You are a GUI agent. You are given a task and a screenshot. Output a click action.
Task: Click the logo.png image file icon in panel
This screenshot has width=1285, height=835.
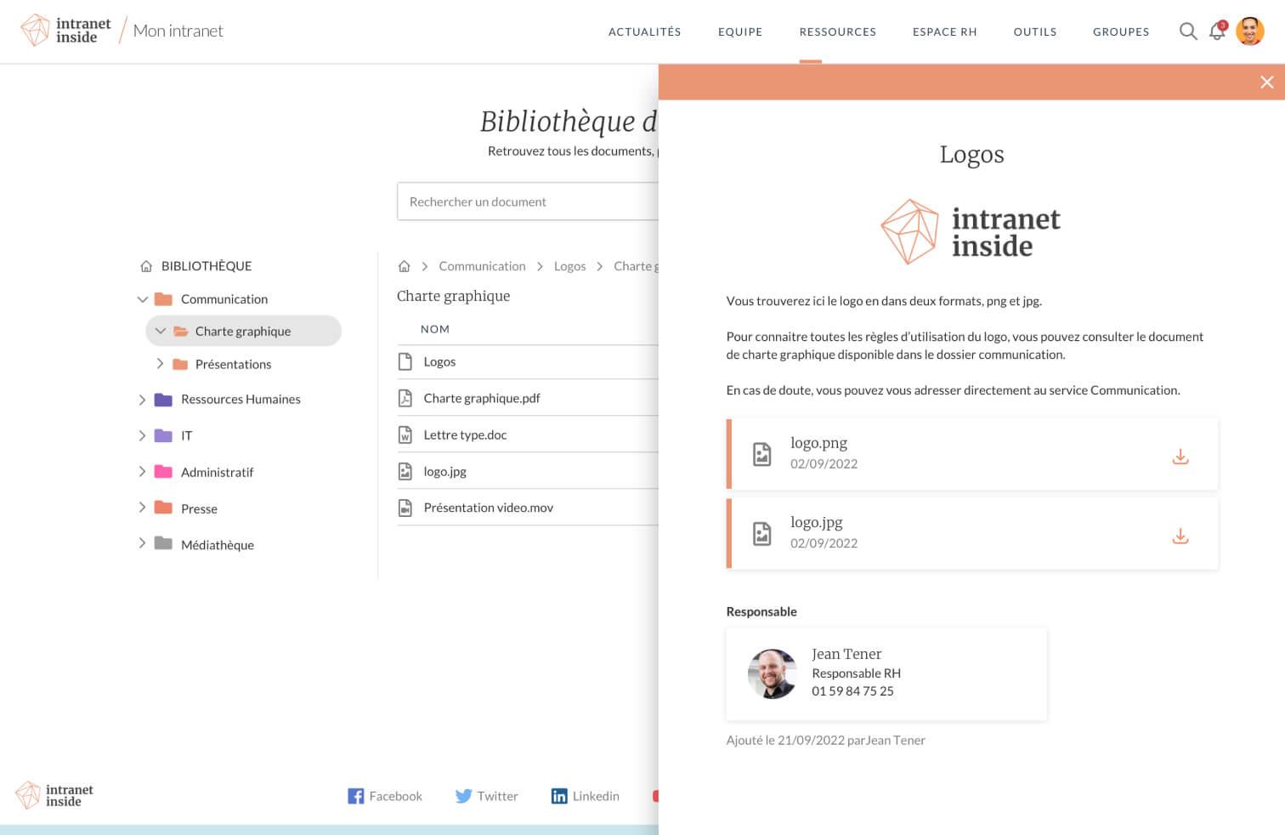click(x=762, y=454)
